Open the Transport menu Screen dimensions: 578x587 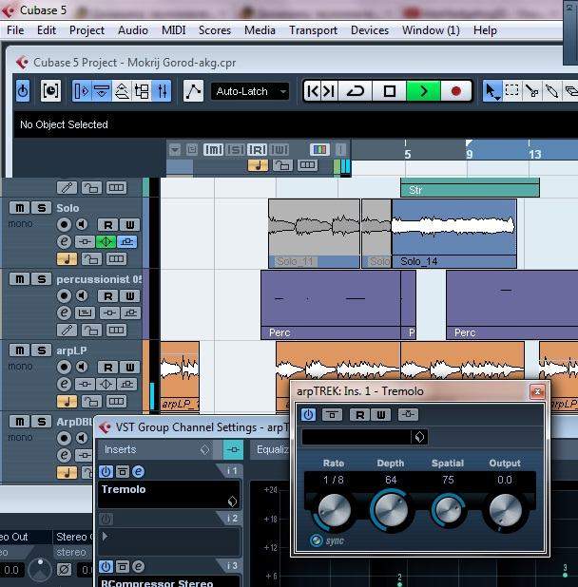click(x=313, y=29)
